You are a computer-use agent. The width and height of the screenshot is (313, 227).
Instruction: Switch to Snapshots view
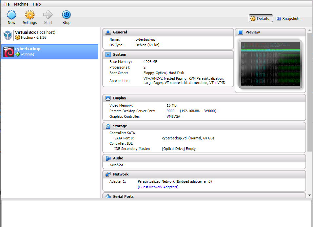288,19
